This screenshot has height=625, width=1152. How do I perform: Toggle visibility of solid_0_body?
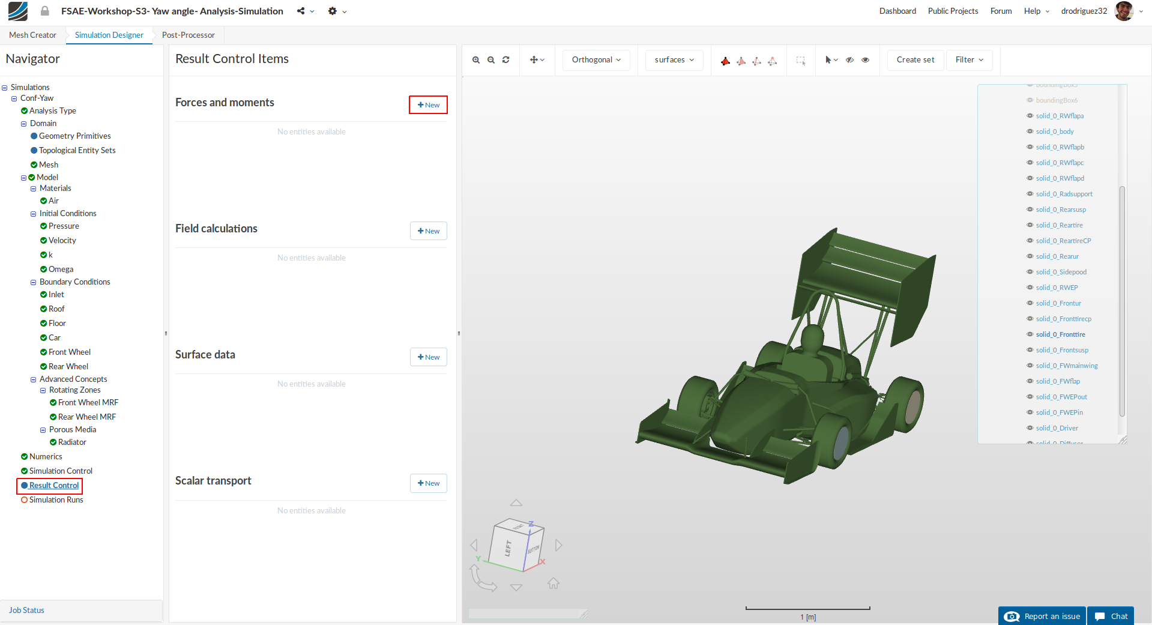click(1030, 131)
